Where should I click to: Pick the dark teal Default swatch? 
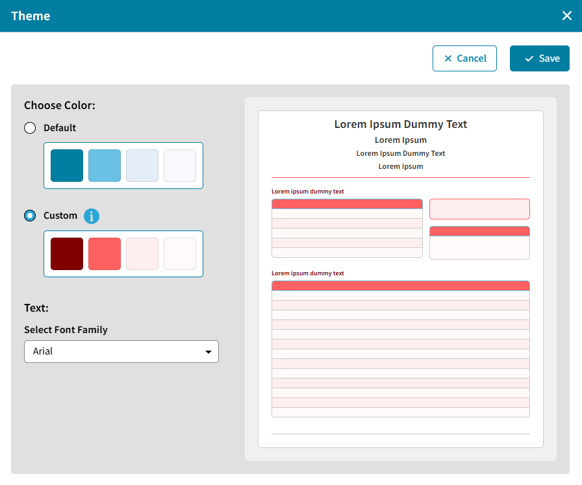pyautogui.click(x=67, y=166)
